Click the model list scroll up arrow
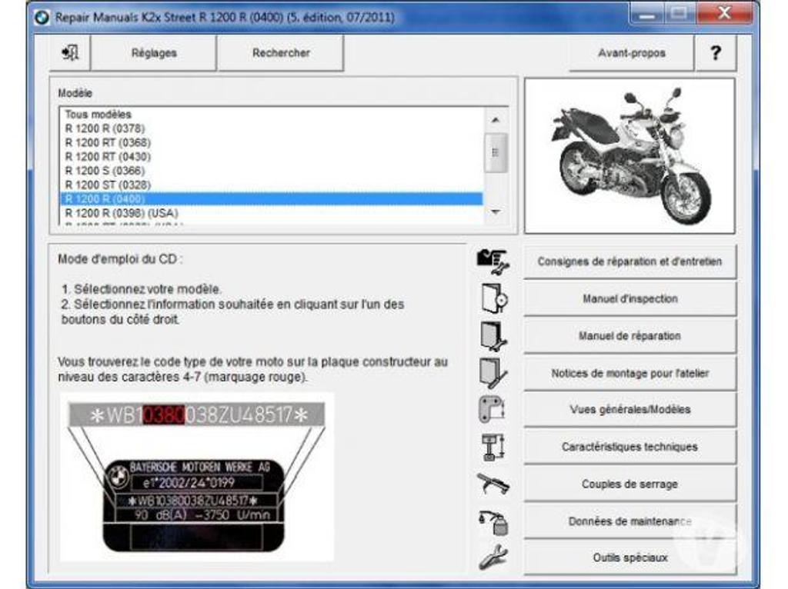 click(x=496, y=120)
